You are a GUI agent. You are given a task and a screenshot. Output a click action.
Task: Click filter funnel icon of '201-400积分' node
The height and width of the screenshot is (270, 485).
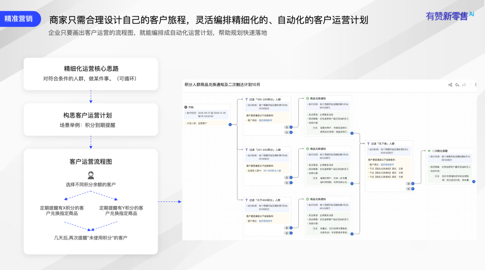point(247,150)
